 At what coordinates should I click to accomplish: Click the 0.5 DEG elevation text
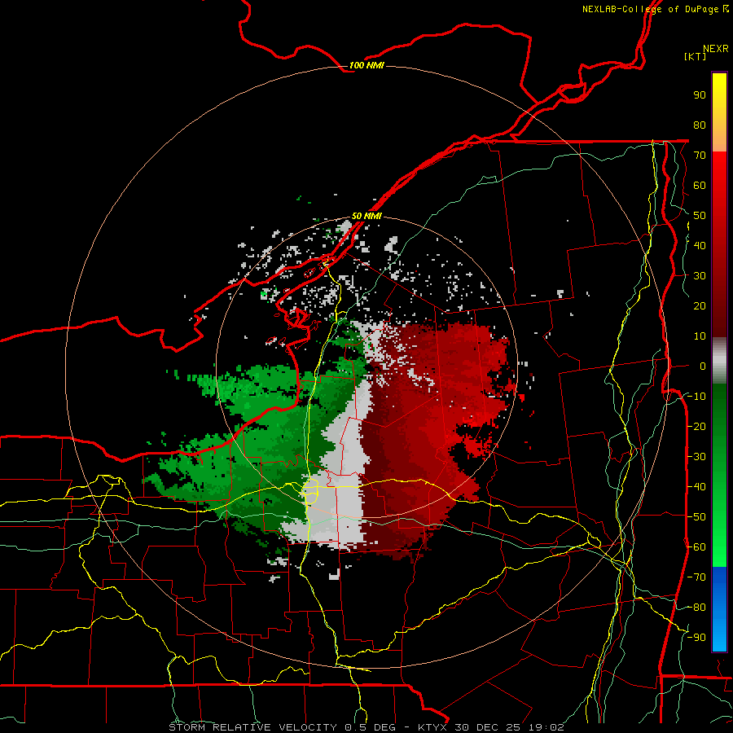[370, 727]
